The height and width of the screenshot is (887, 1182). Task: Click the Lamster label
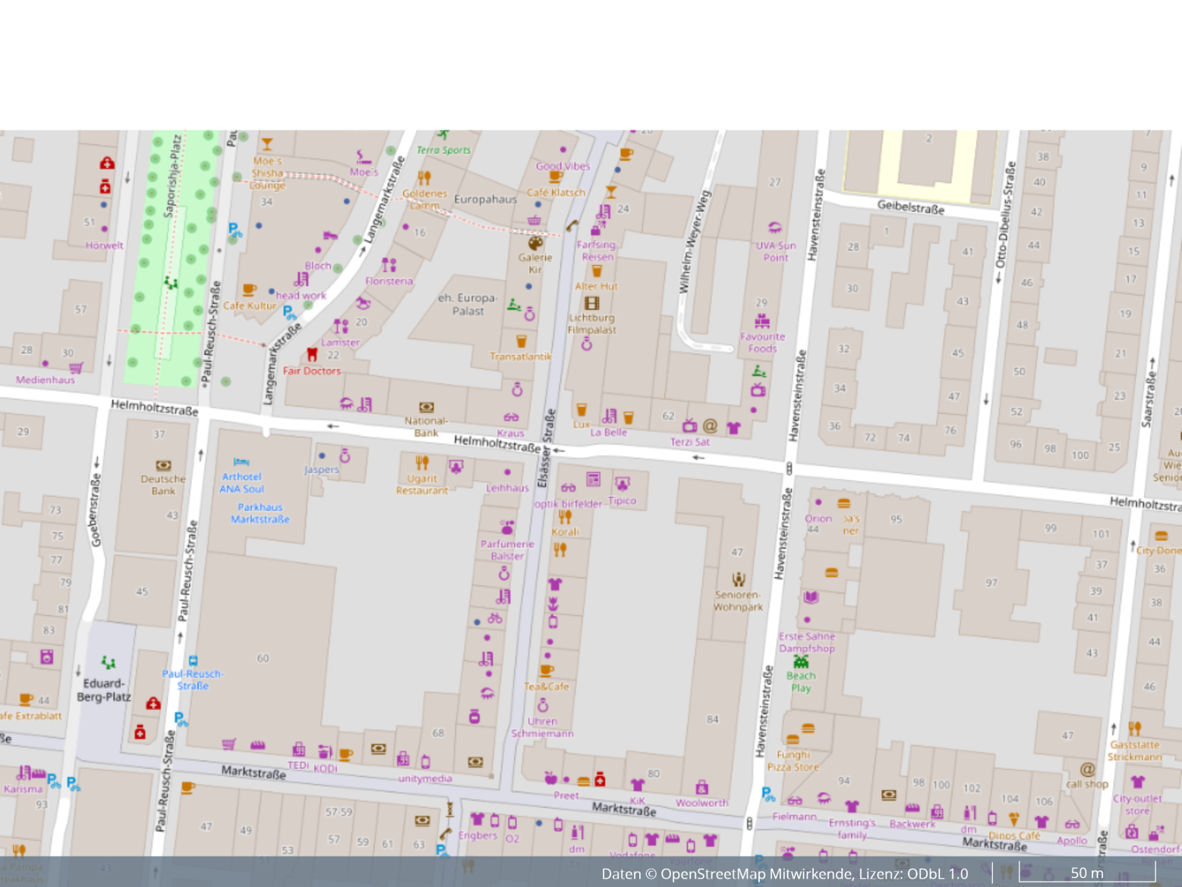pyautogui.click(x=340, y=342)
